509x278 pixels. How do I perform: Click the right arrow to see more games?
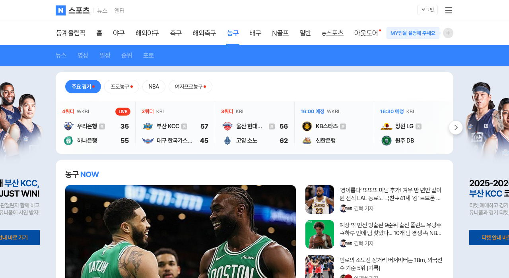[455, 127]
